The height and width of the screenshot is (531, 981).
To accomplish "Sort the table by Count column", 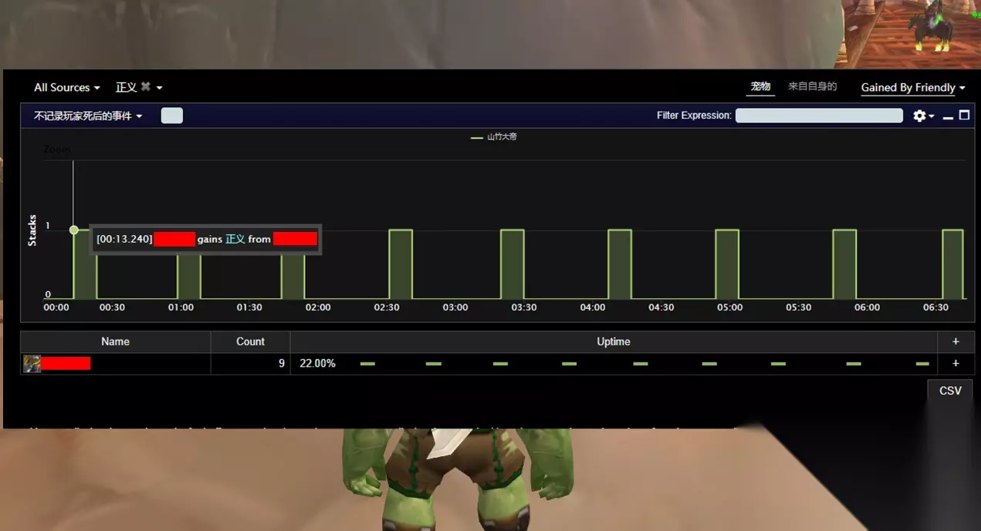I will 250,341.
